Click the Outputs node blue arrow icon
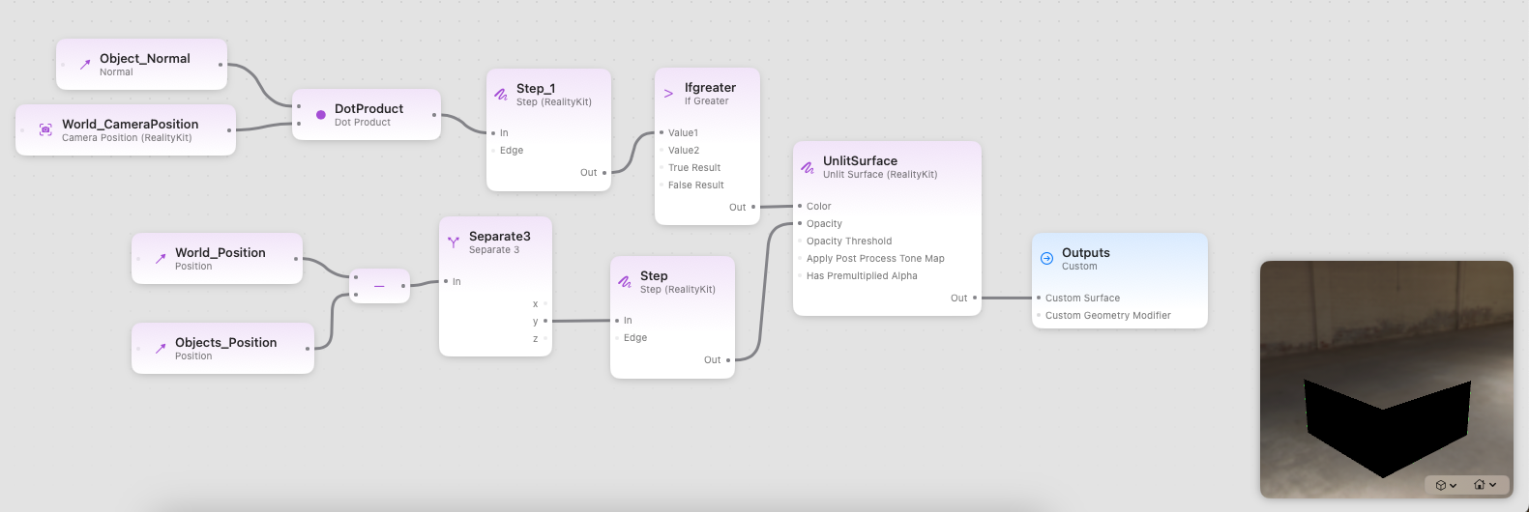This screenshot has height=512, width=1529. point(1046,259)
